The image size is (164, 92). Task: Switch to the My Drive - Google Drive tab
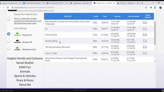[x=128, y=3]
